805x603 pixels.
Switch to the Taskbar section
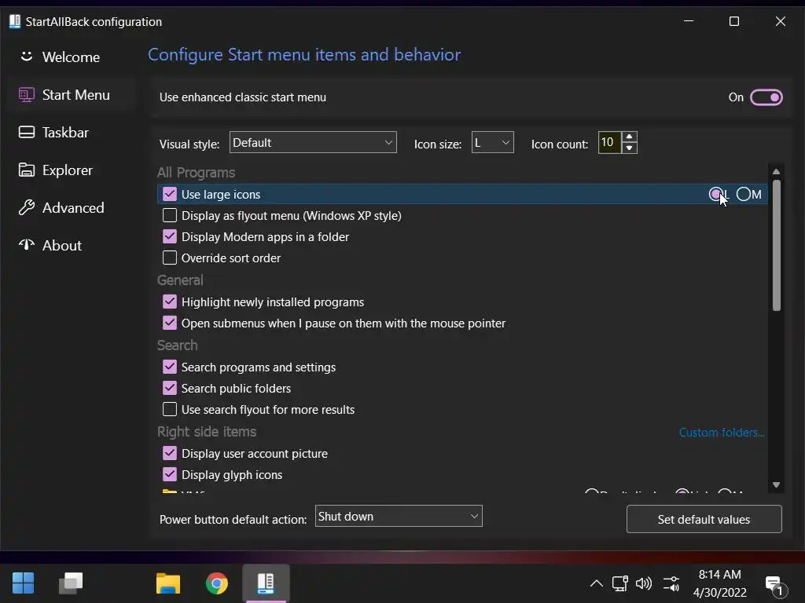point(71,132)
